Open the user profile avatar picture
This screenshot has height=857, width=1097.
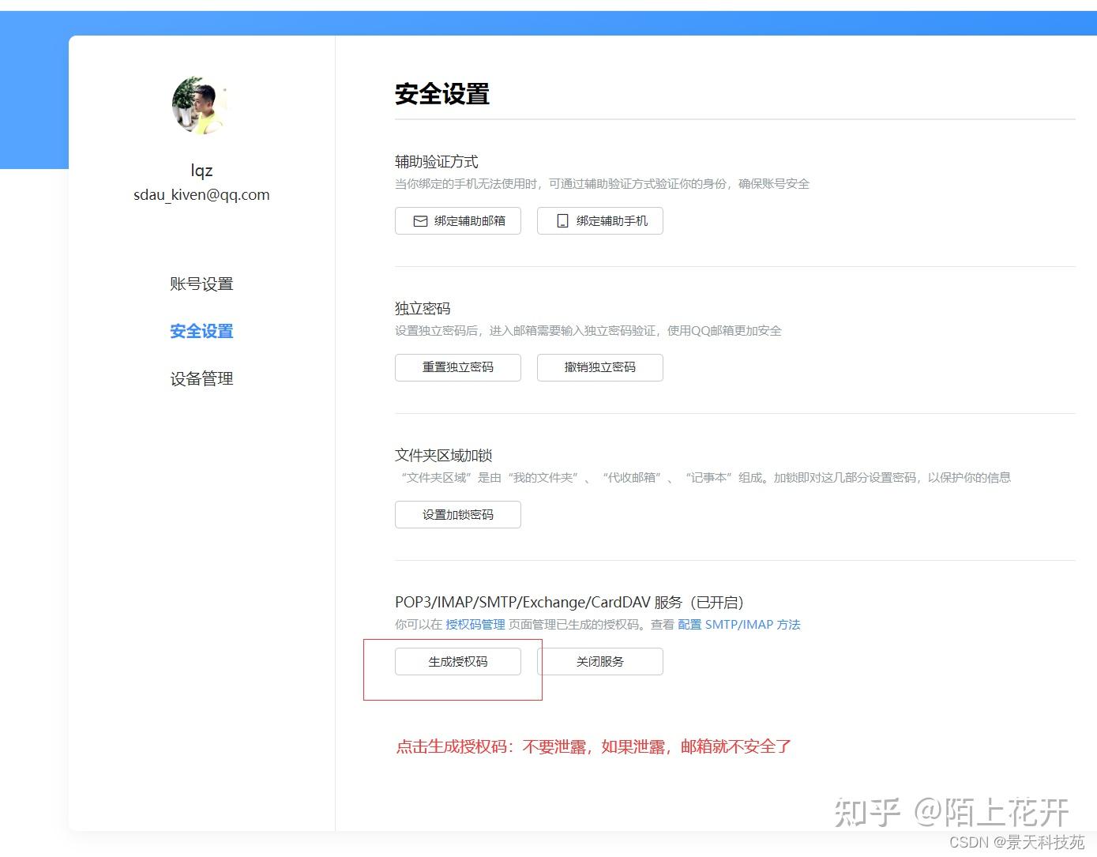coord(200,105)
